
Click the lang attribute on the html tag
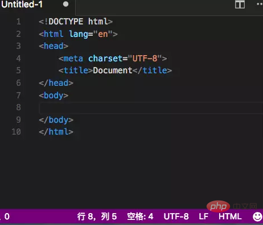pyautogui.click(x=79, y=34)
